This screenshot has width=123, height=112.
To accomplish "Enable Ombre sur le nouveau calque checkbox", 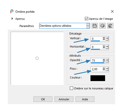I will click(x=71, y=88).
